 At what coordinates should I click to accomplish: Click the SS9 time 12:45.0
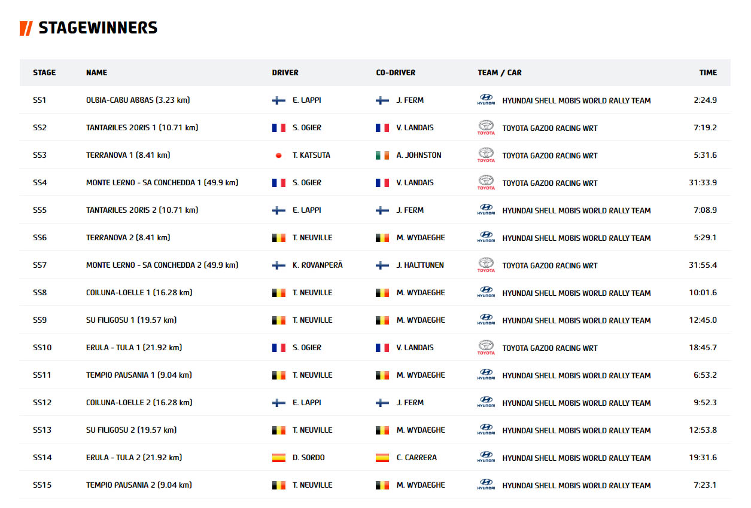click(x=703, y=320)
